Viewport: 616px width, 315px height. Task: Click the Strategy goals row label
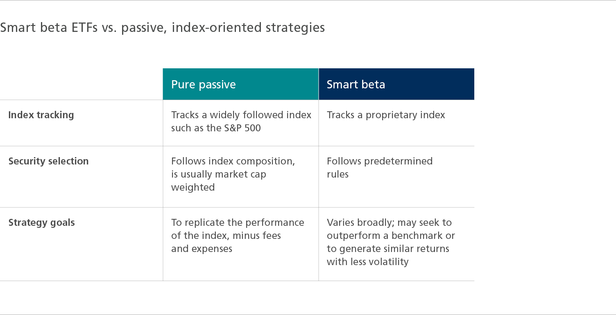point(42,223)
